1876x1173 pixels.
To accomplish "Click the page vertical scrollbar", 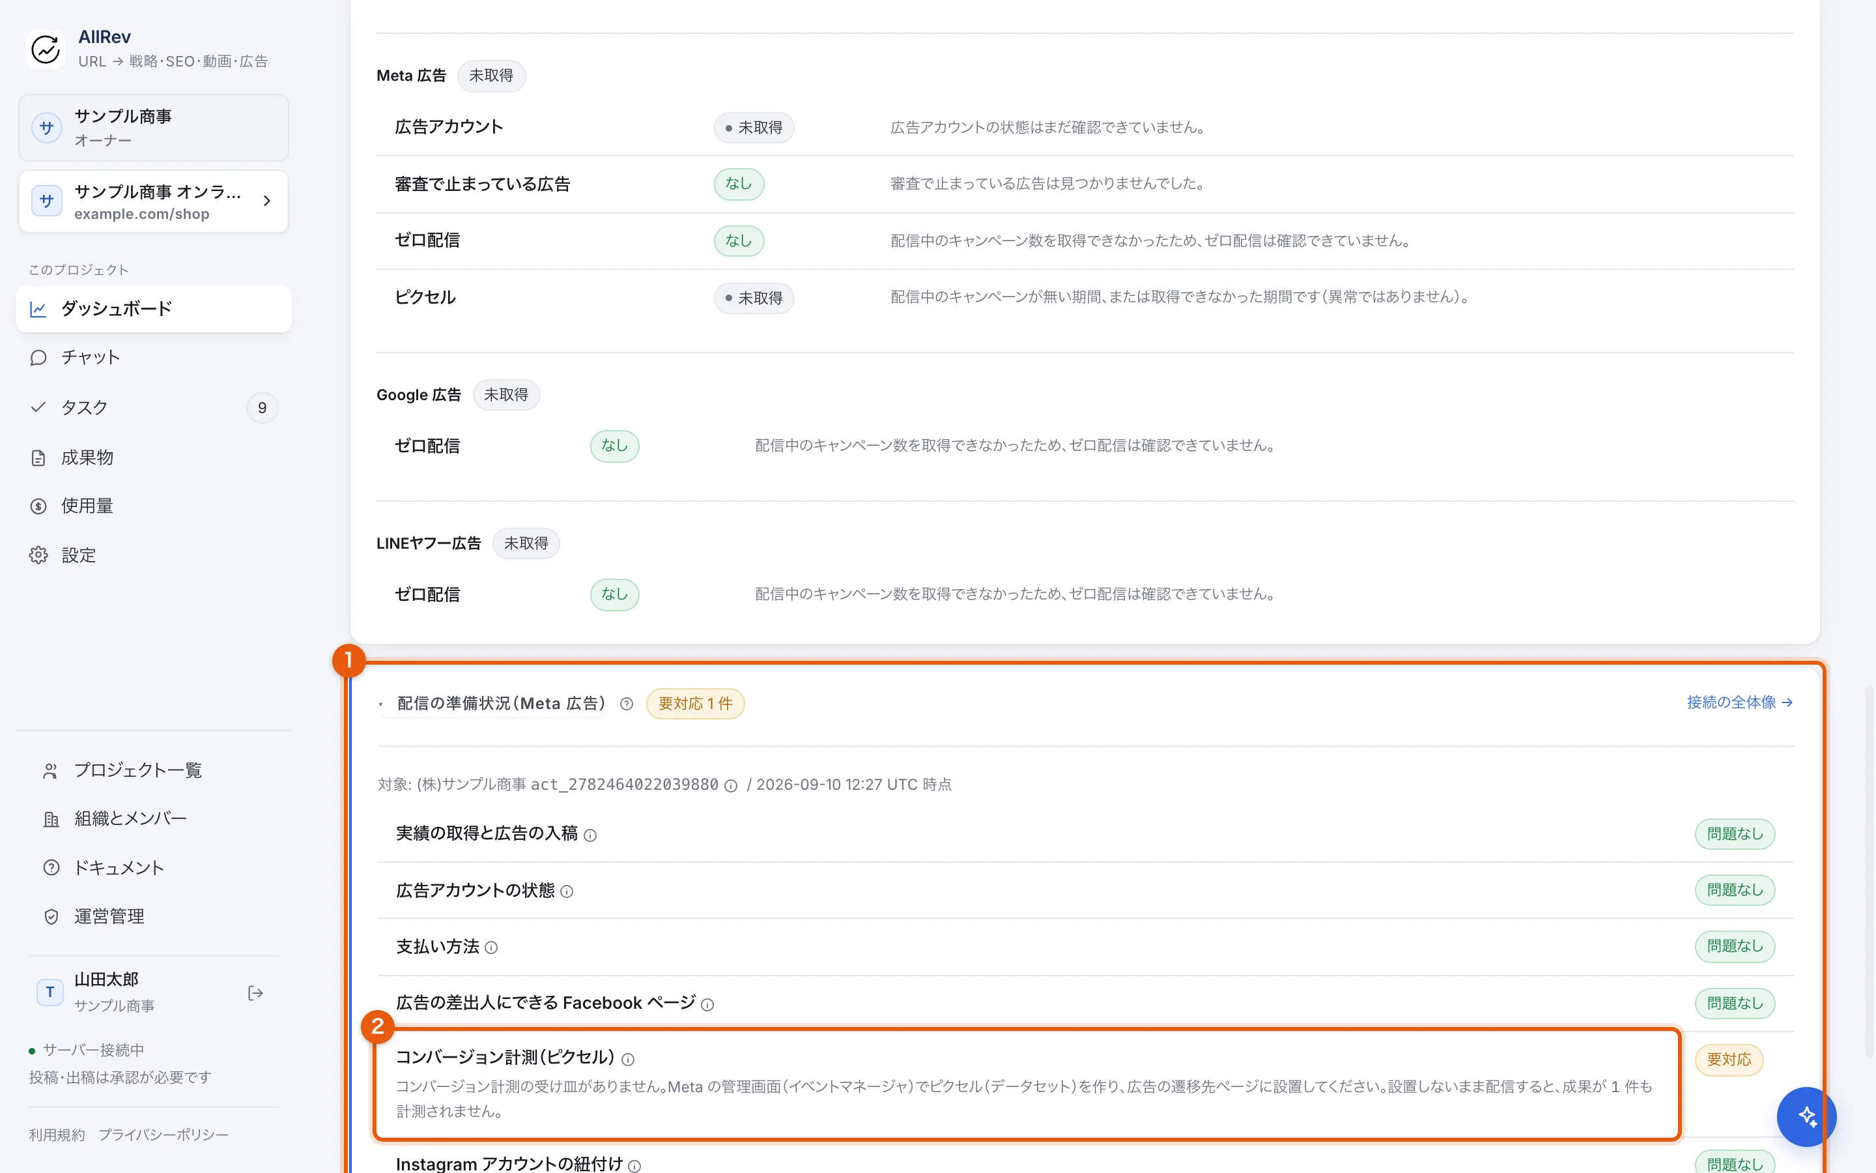I will [1869, 871].
